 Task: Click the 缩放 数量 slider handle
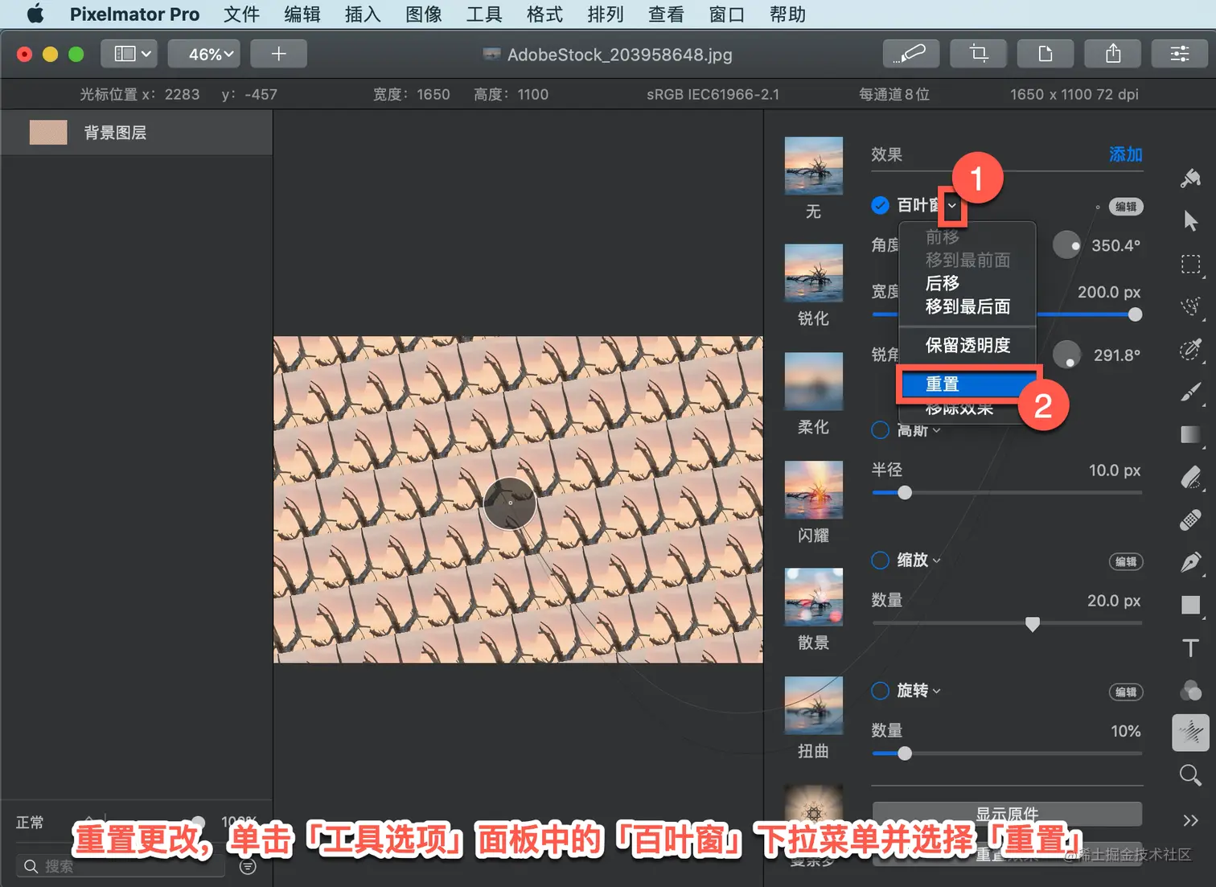click(1033, 623)
